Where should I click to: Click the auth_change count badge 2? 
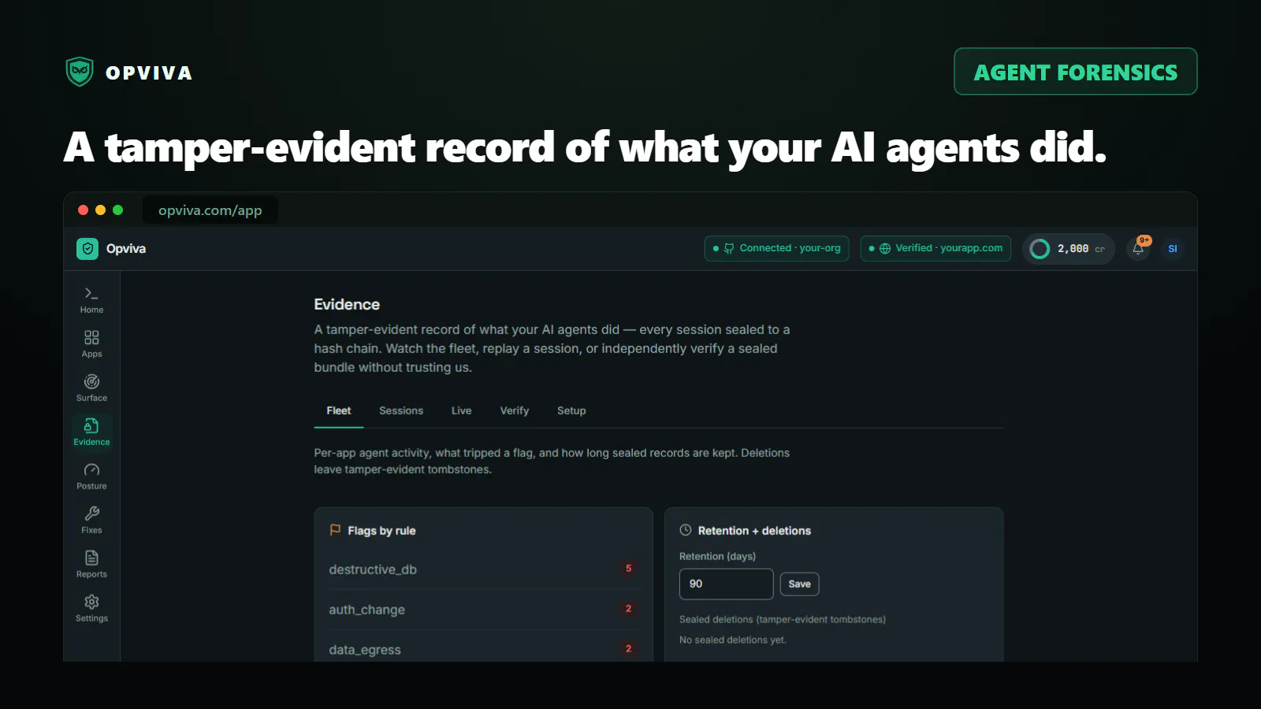[628, 608]
